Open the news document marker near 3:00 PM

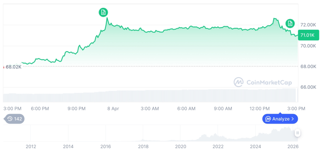click(290, 23)
